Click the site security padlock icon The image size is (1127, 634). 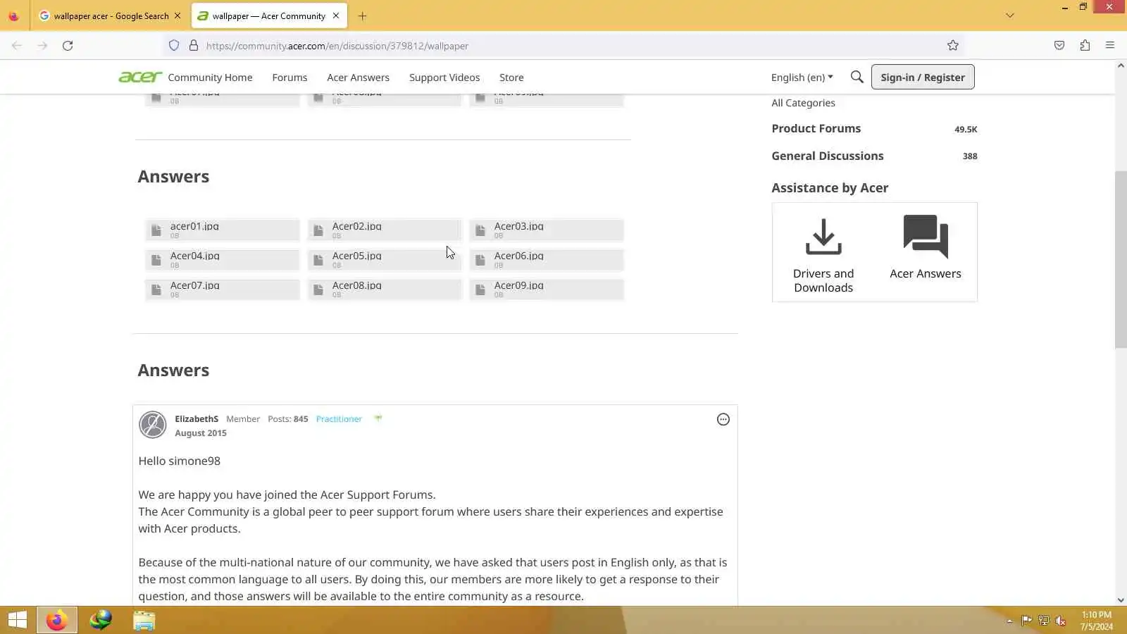pyautogui.click(x=194, y=46)
